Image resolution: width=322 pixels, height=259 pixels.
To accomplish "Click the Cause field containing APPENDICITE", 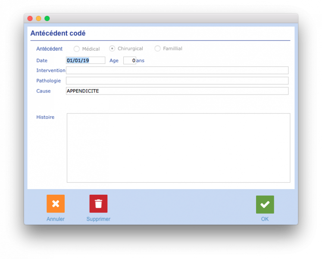I will coord(177,91).
